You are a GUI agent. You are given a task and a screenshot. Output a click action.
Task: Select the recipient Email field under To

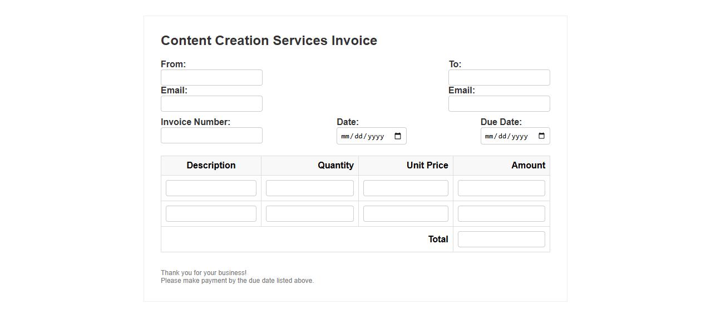(499, 104)
